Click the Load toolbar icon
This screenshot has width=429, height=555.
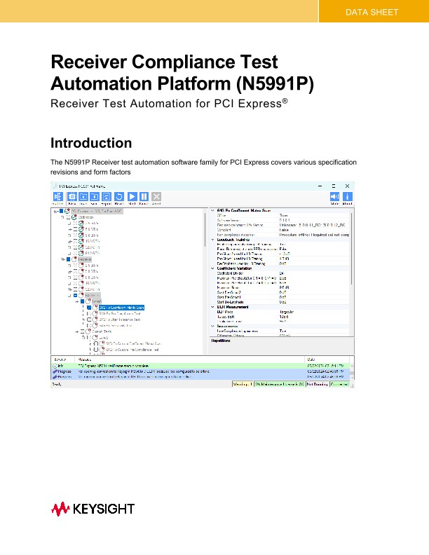tap(83, 196)
